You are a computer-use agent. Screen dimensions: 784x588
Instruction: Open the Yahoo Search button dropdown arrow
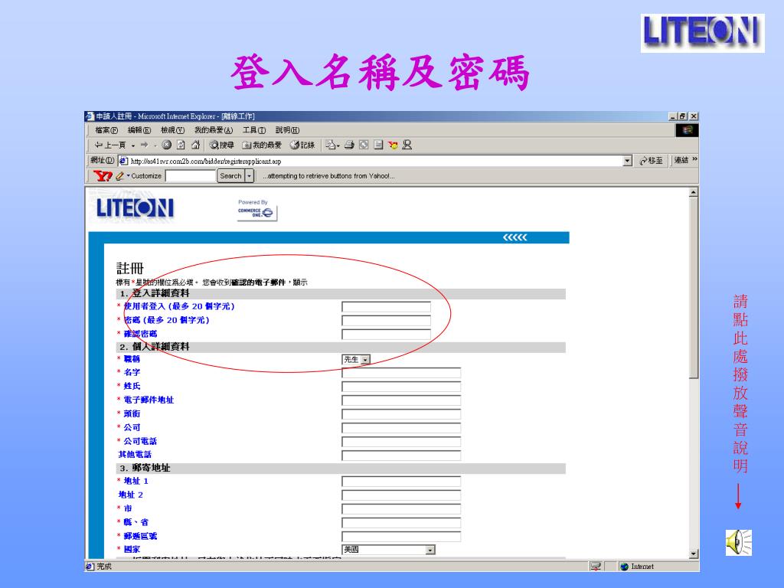click(x=249, y=176)
